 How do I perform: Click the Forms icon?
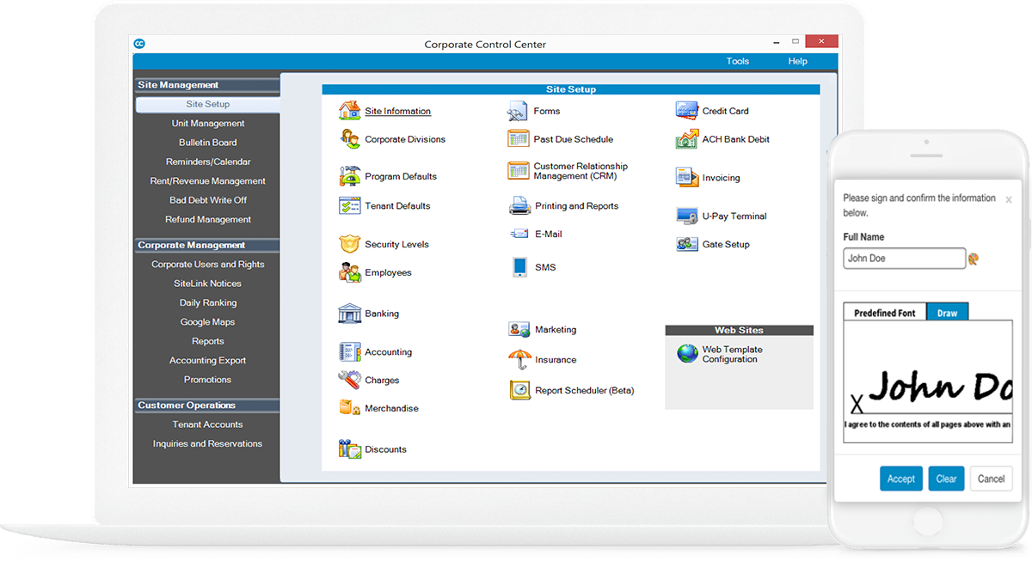[x=518, y=111]
